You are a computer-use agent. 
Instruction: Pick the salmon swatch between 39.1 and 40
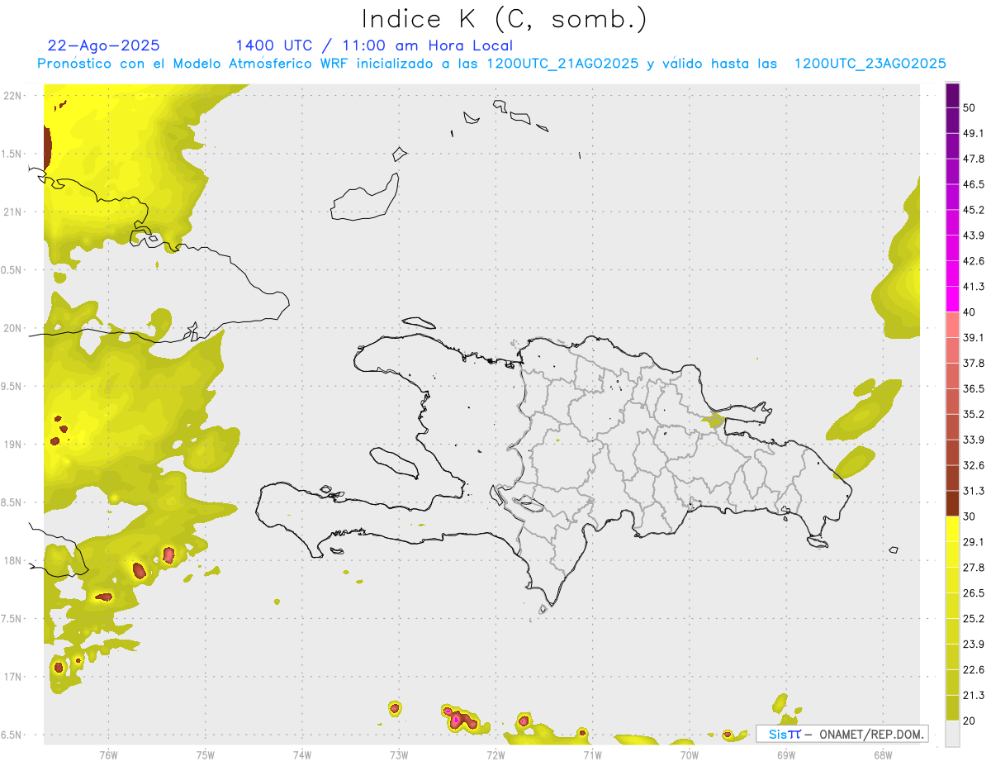[x=952, y=325]
